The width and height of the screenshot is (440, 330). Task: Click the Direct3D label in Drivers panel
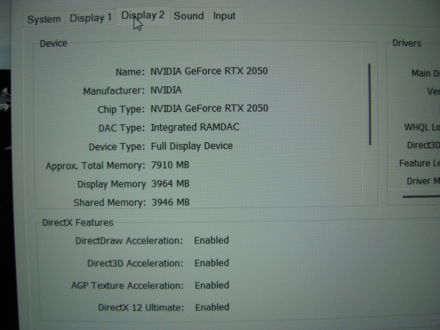[424, 145]
